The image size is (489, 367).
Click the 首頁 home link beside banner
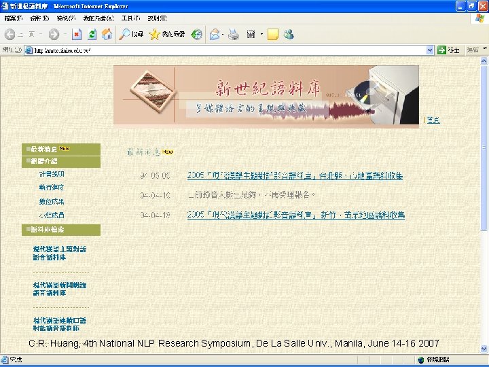[433, 120]
